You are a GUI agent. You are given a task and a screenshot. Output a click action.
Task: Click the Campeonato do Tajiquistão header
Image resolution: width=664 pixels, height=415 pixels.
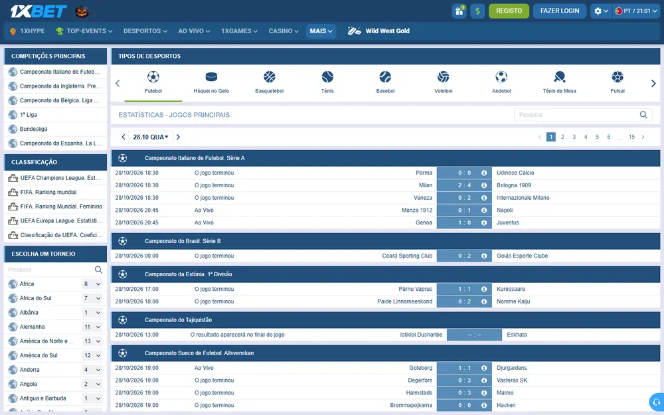tap(385, 320)
